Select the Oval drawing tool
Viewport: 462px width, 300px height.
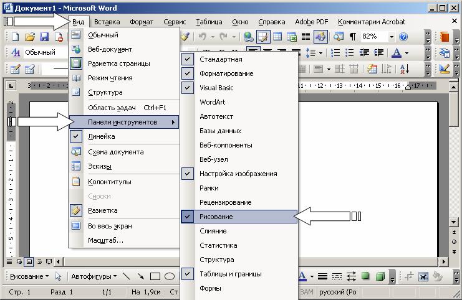click(170, 276)
